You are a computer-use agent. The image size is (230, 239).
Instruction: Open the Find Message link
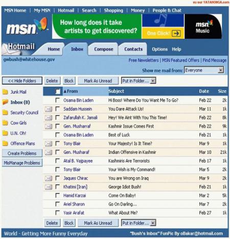coord(215,60)
